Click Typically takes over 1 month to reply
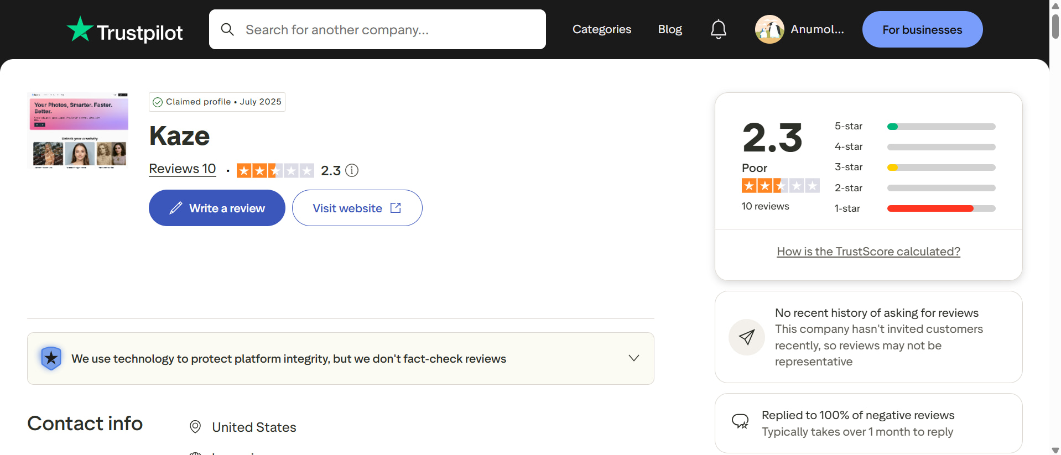 (857, 432)
